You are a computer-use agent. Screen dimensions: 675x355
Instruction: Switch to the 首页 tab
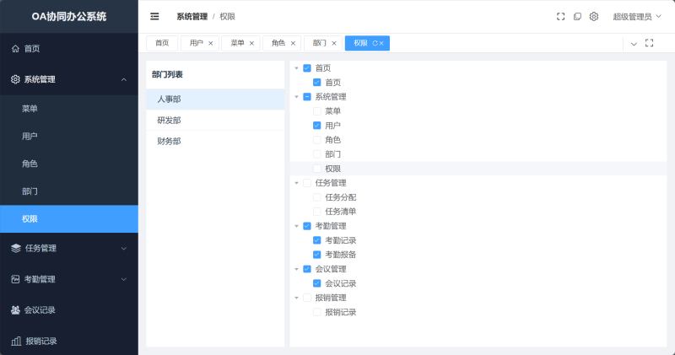pyautogui.click(x=162, y=43)
